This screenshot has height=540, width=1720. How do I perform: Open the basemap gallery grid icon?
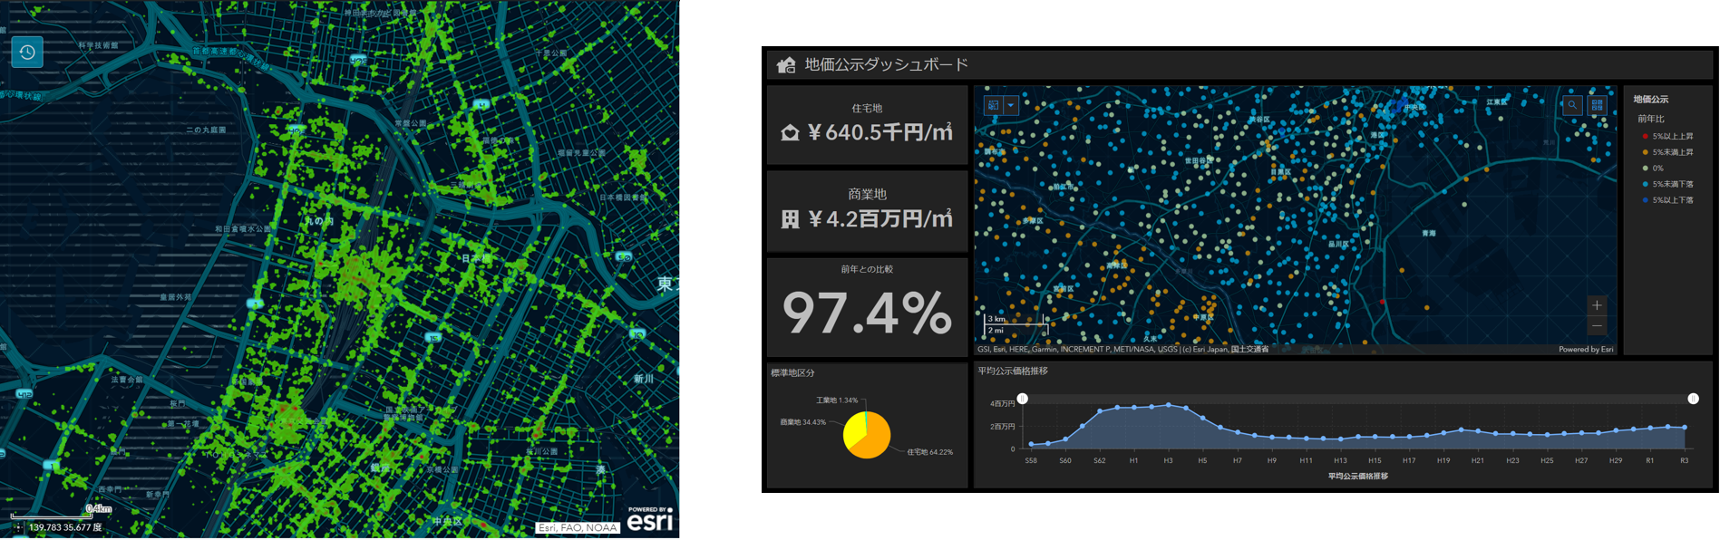(x=1597, y=105)
